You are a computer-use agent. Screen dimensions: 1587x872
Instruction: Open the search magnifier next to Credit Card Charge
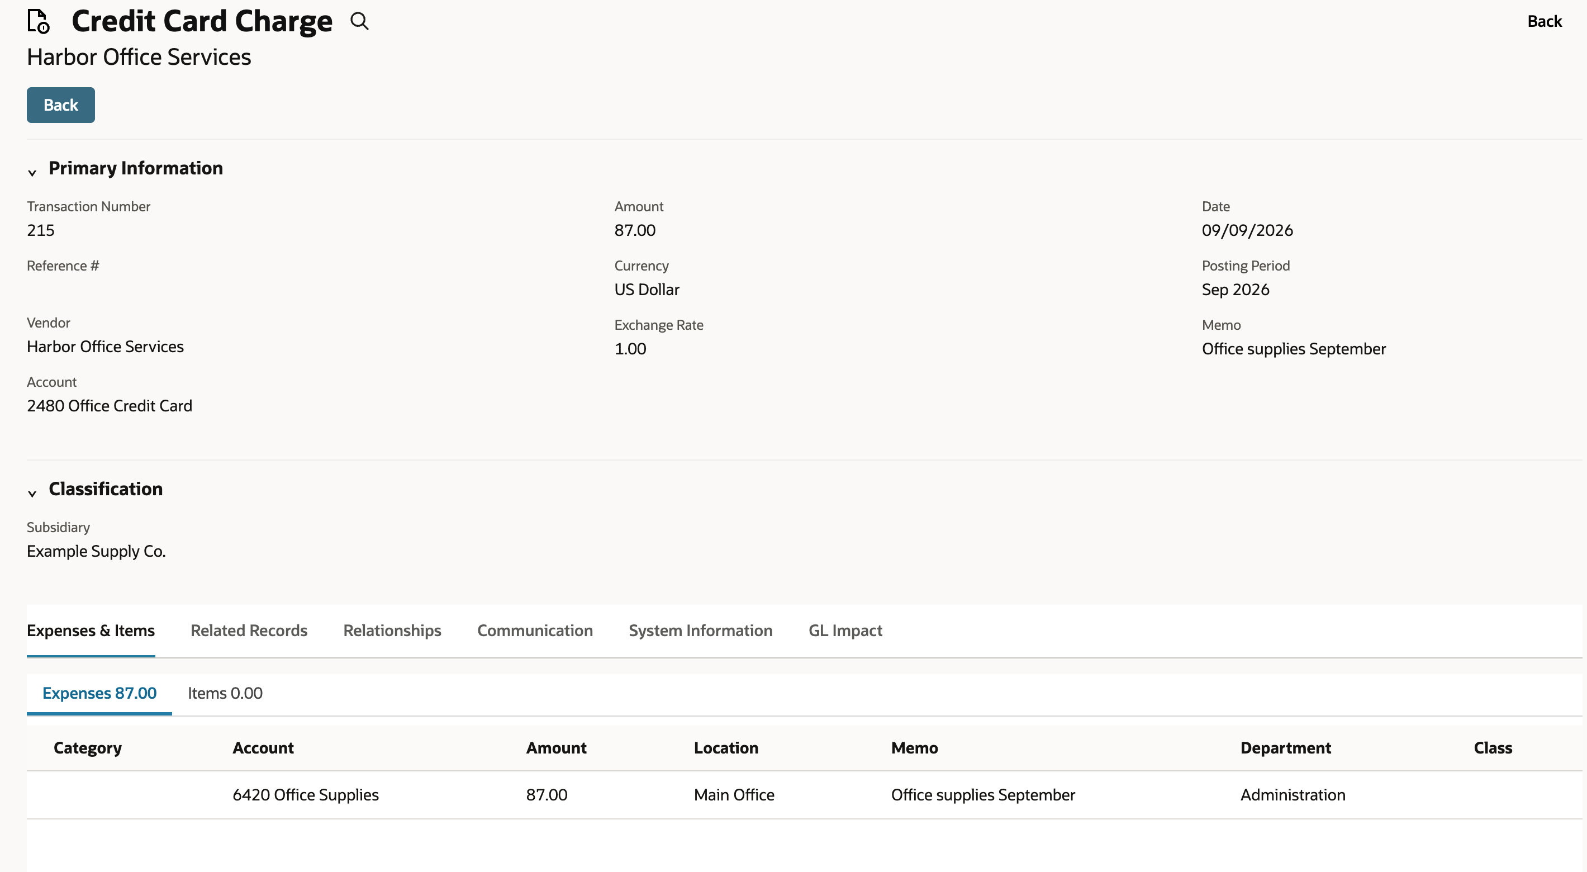pyautogui.click(x=359, y=22)
